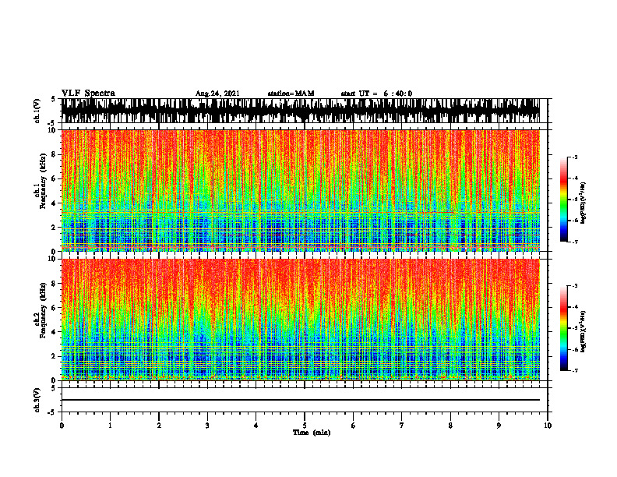Viewport: 617px width, 477px height.
Task: Click inside the ch.2 frequency spectrogram
Action: click(x=300, y=320)
